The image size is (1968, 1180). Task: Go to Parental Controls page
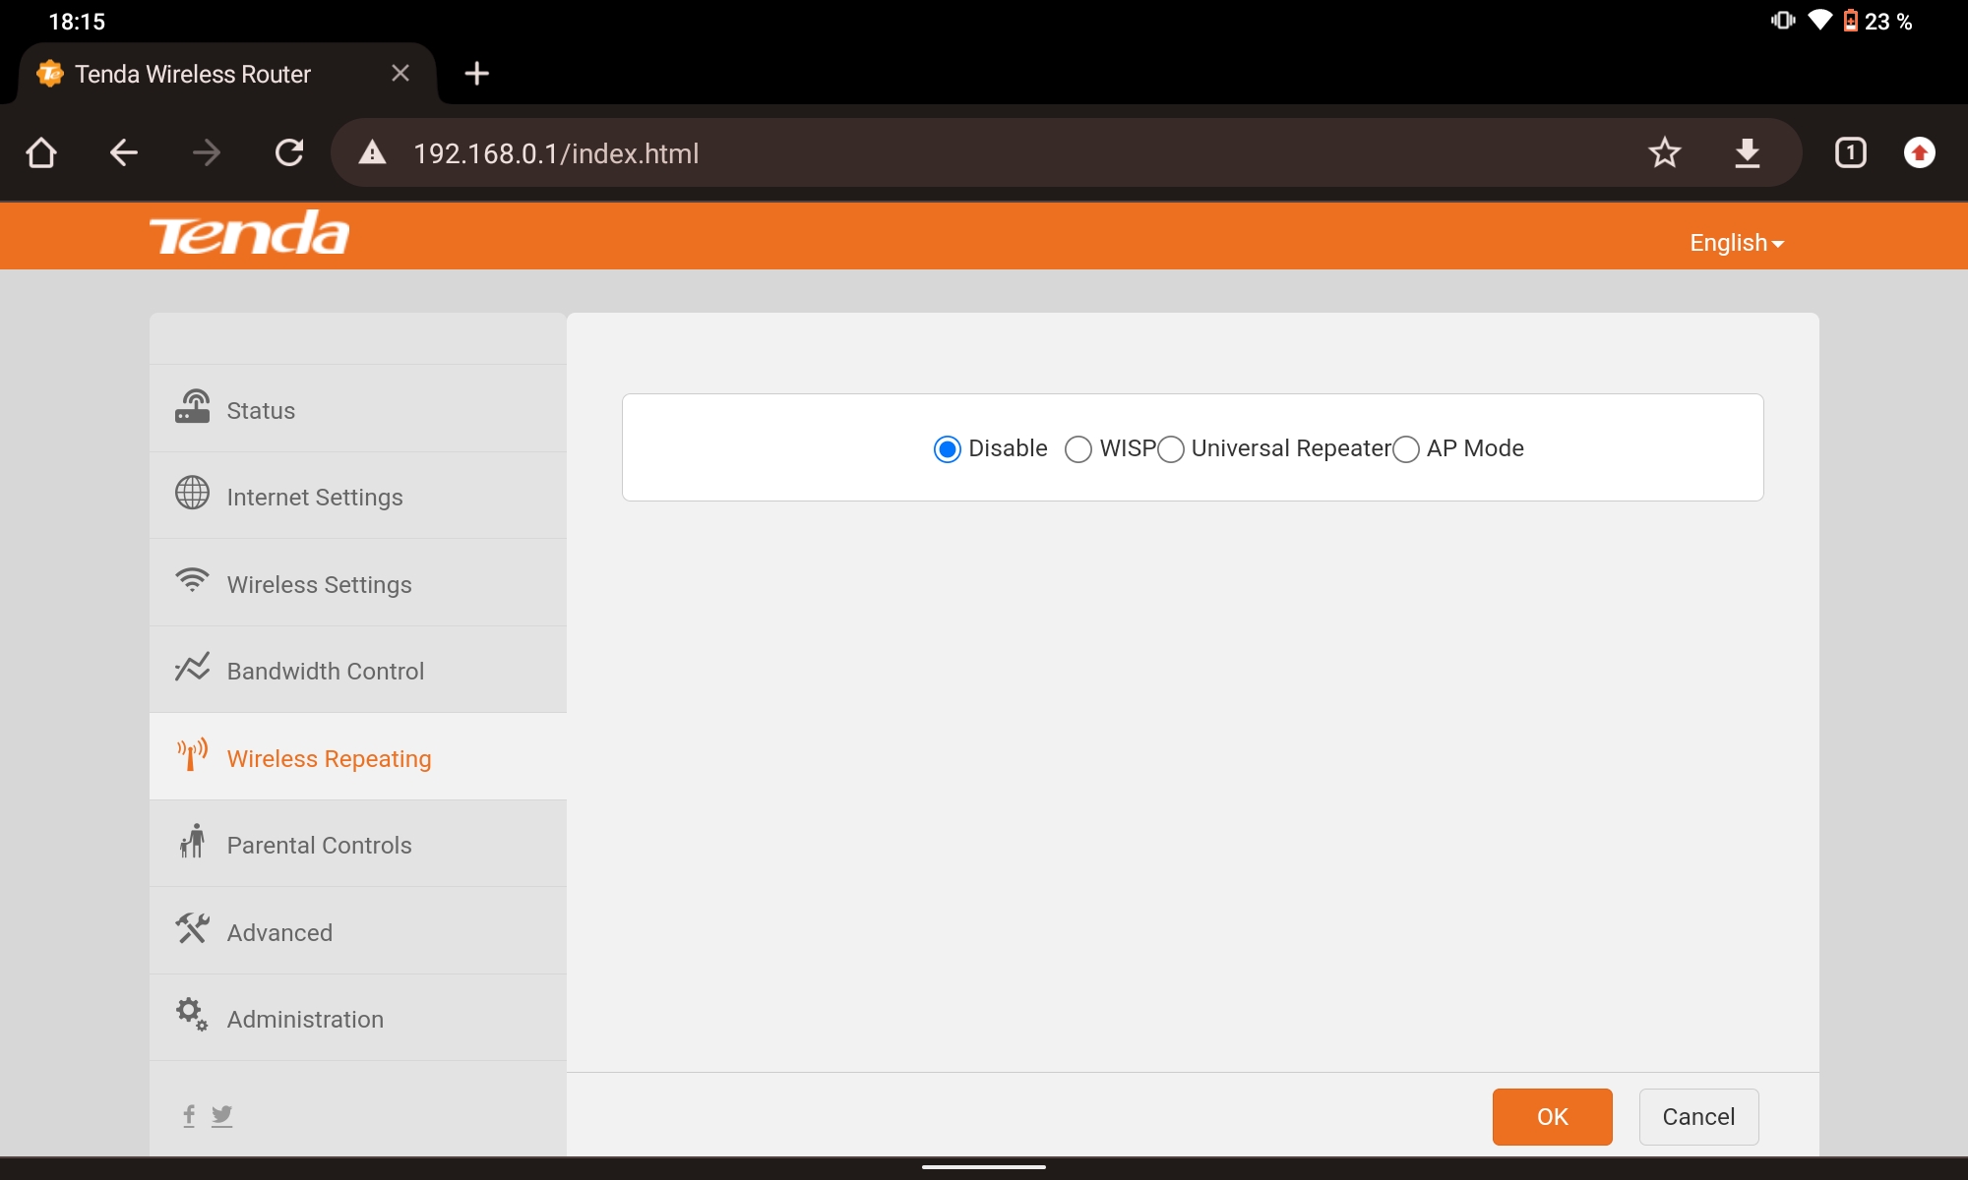click(319, 845)
